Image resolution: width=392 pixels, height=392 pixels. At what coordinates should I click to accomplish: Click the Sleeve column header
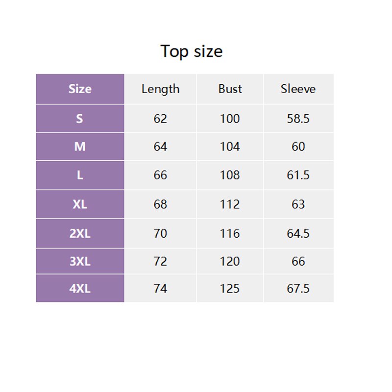[x=298, y=89]
